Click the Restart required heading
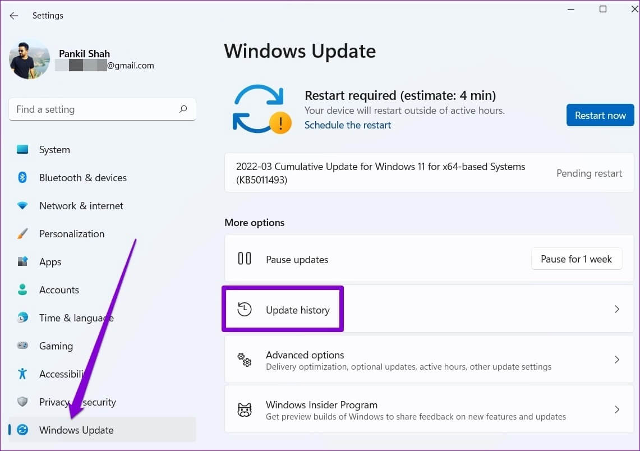 (400, 95)
